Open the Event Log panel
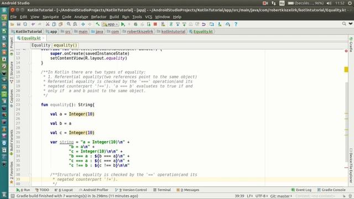The height and width of the screenshot is (199, 354). click(x=301, y=190)
